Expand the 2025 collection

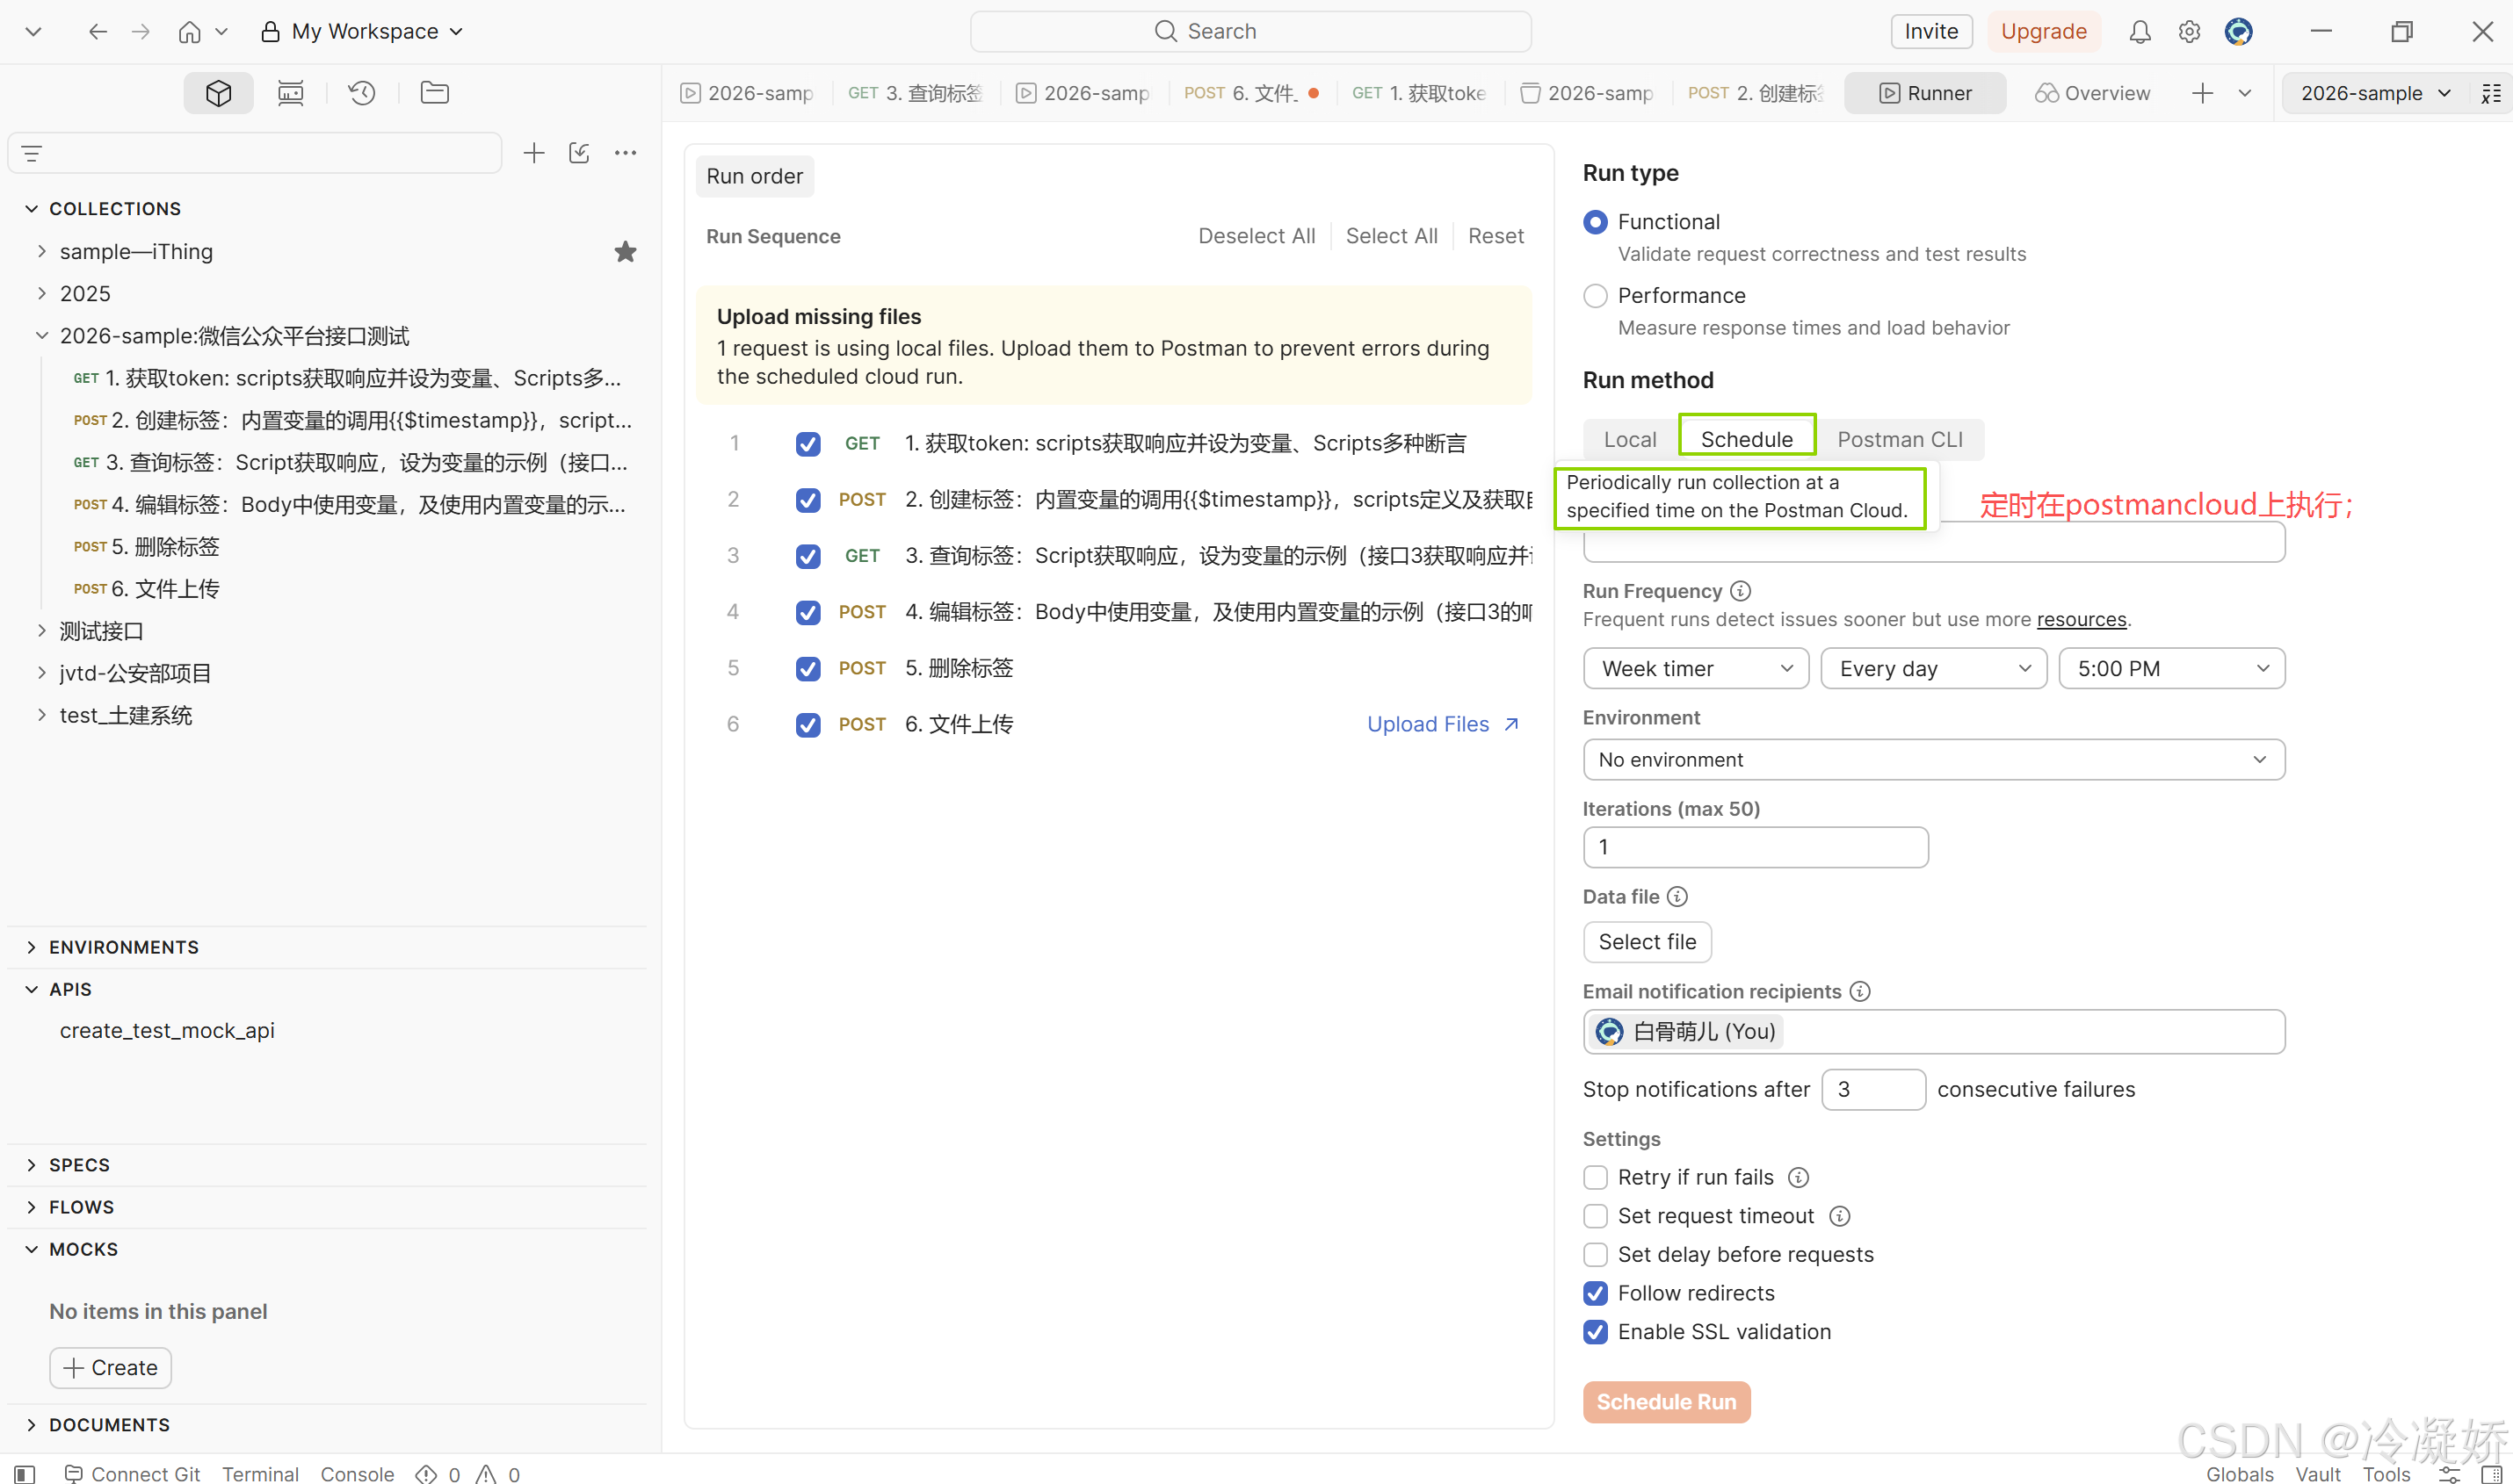pos(41,294)
